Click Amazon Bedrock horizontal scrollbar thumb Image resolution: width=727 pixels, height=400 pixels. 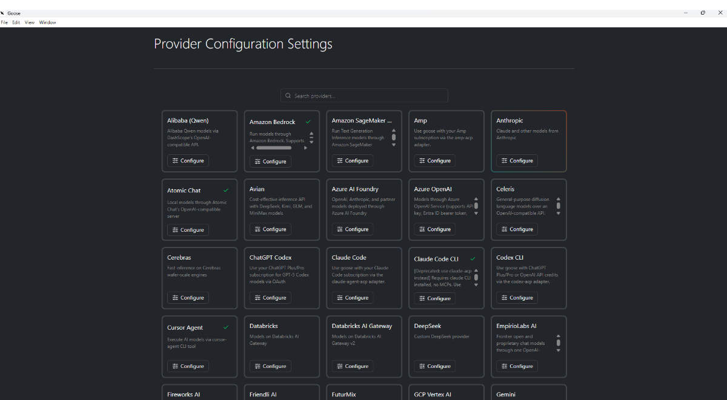pos(274,148)
